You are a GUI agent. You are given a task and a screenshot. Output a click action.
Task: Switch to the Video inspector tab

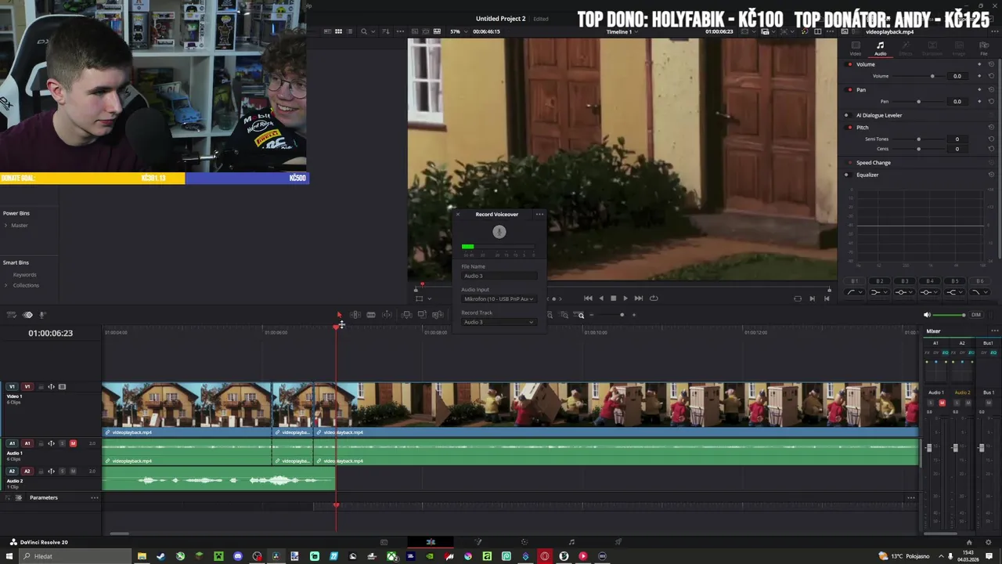tap(856, 49)
